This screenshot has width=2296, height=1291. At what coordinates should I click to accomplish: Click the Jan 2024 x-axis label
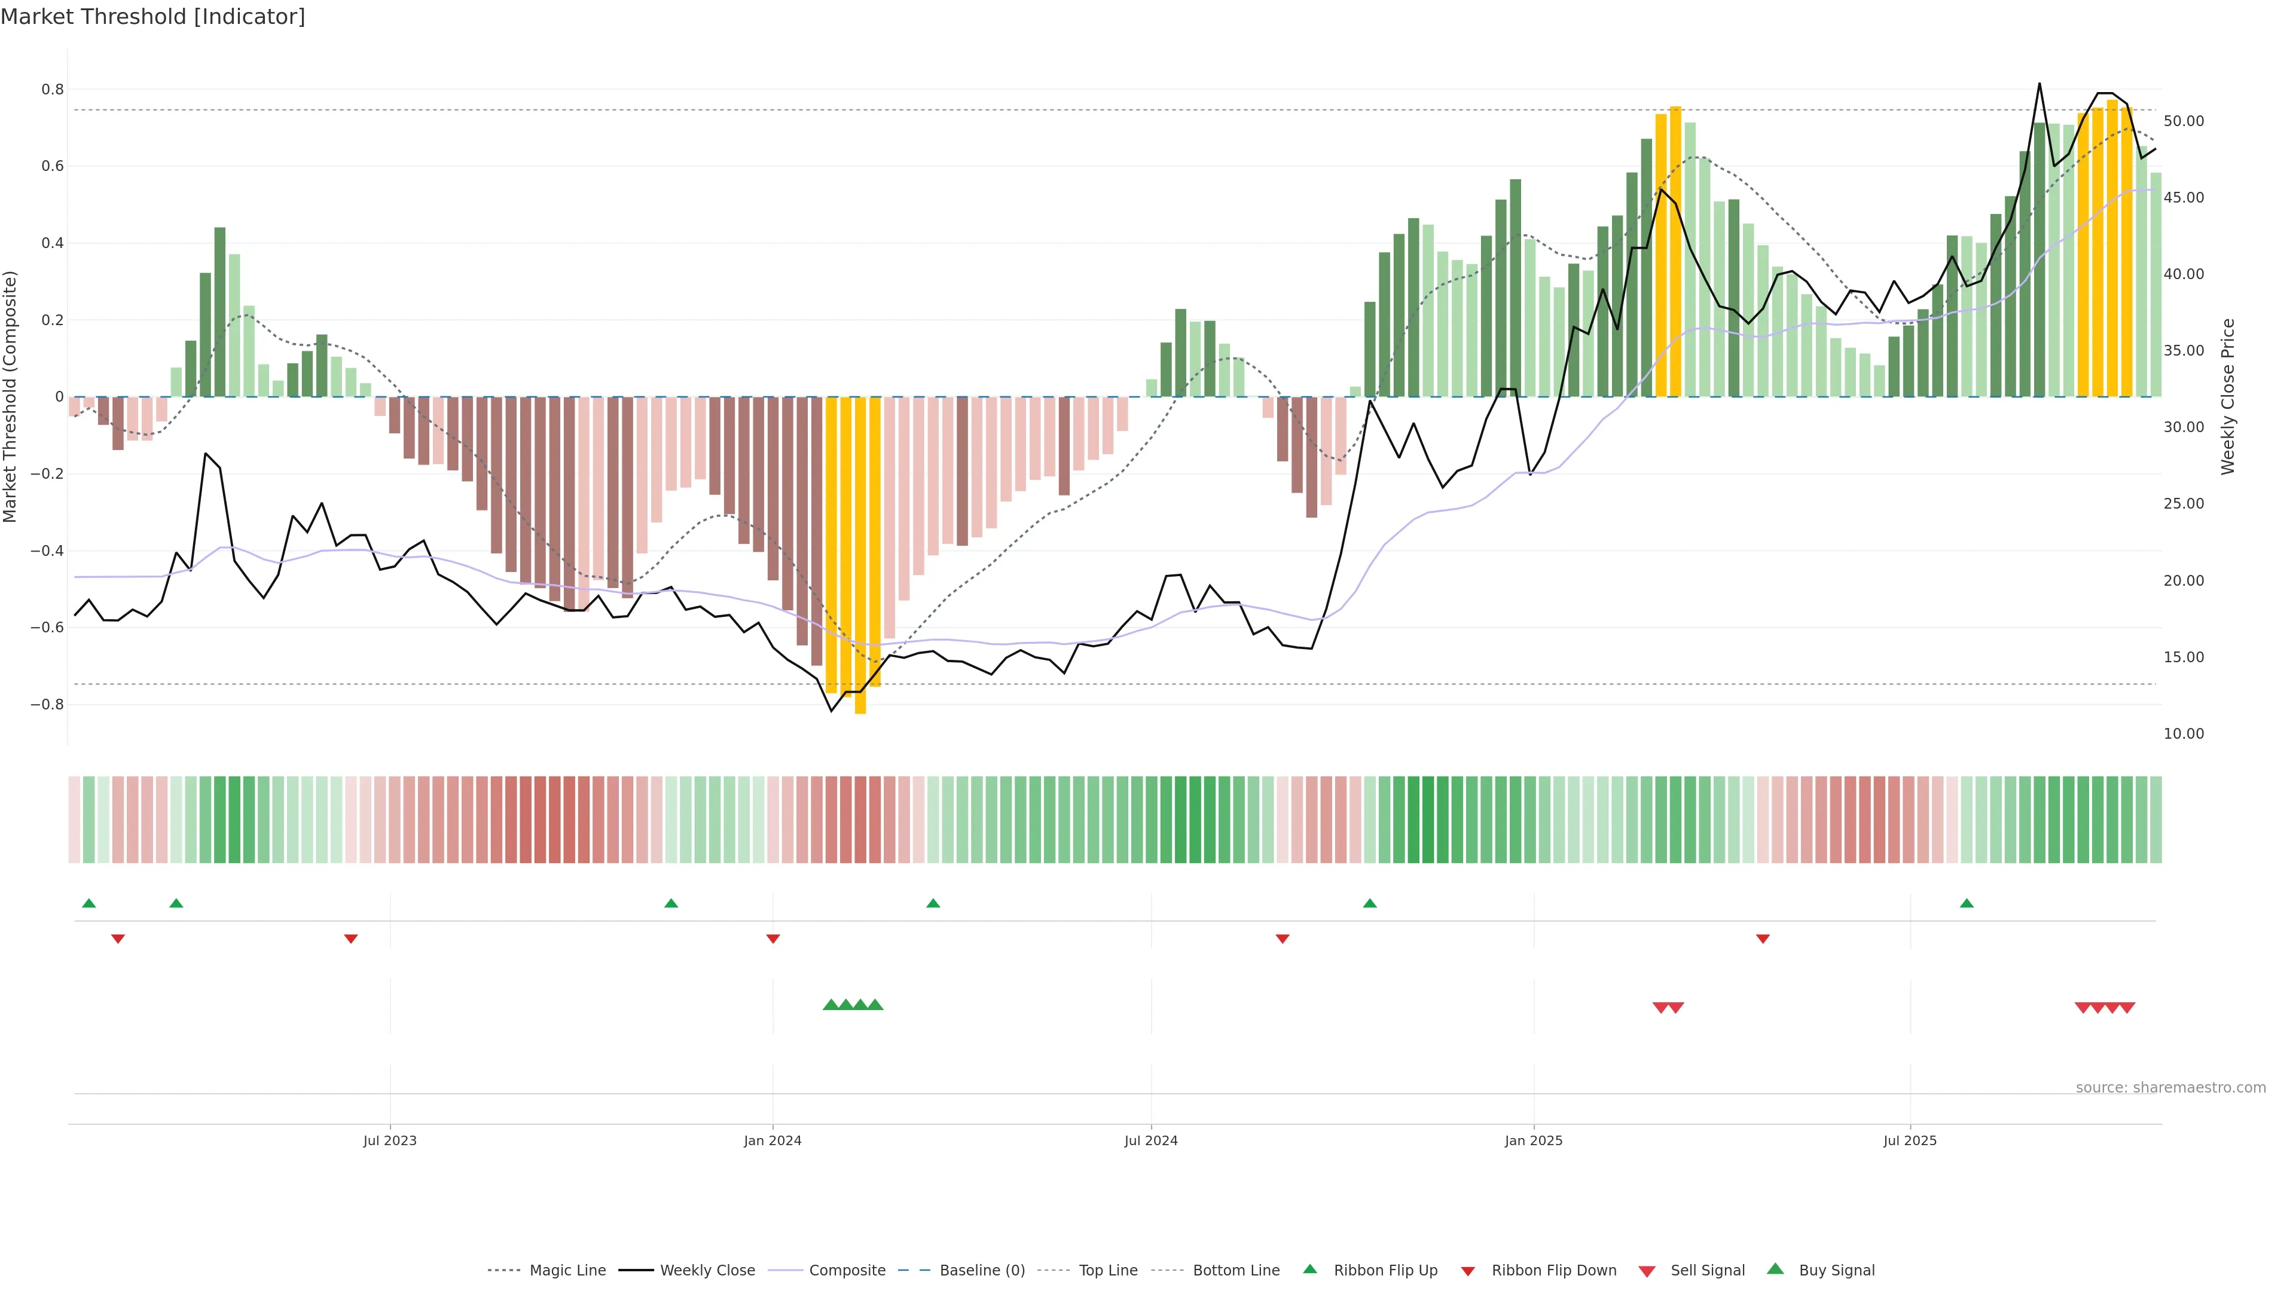773,1140
